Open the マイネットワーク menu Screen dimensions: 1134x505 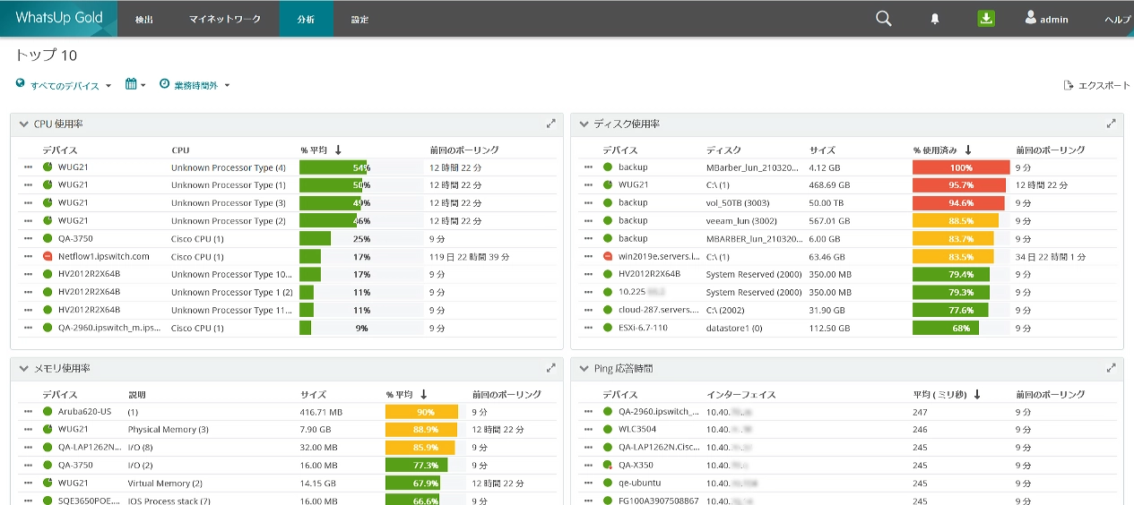tap(225, 19)
